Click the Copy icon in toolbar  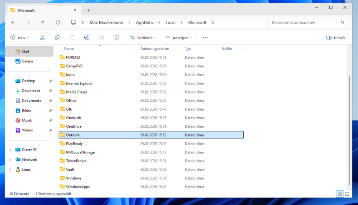(x=57, y=37)
